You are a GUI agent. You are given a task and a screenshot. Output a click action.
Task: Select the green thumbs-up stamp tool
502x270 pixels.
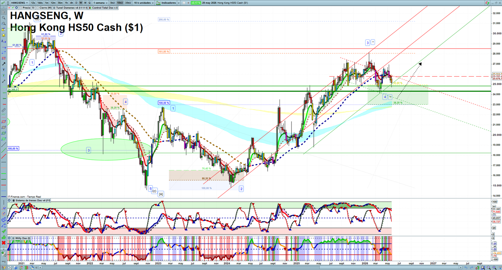click(x=4, y=237)
